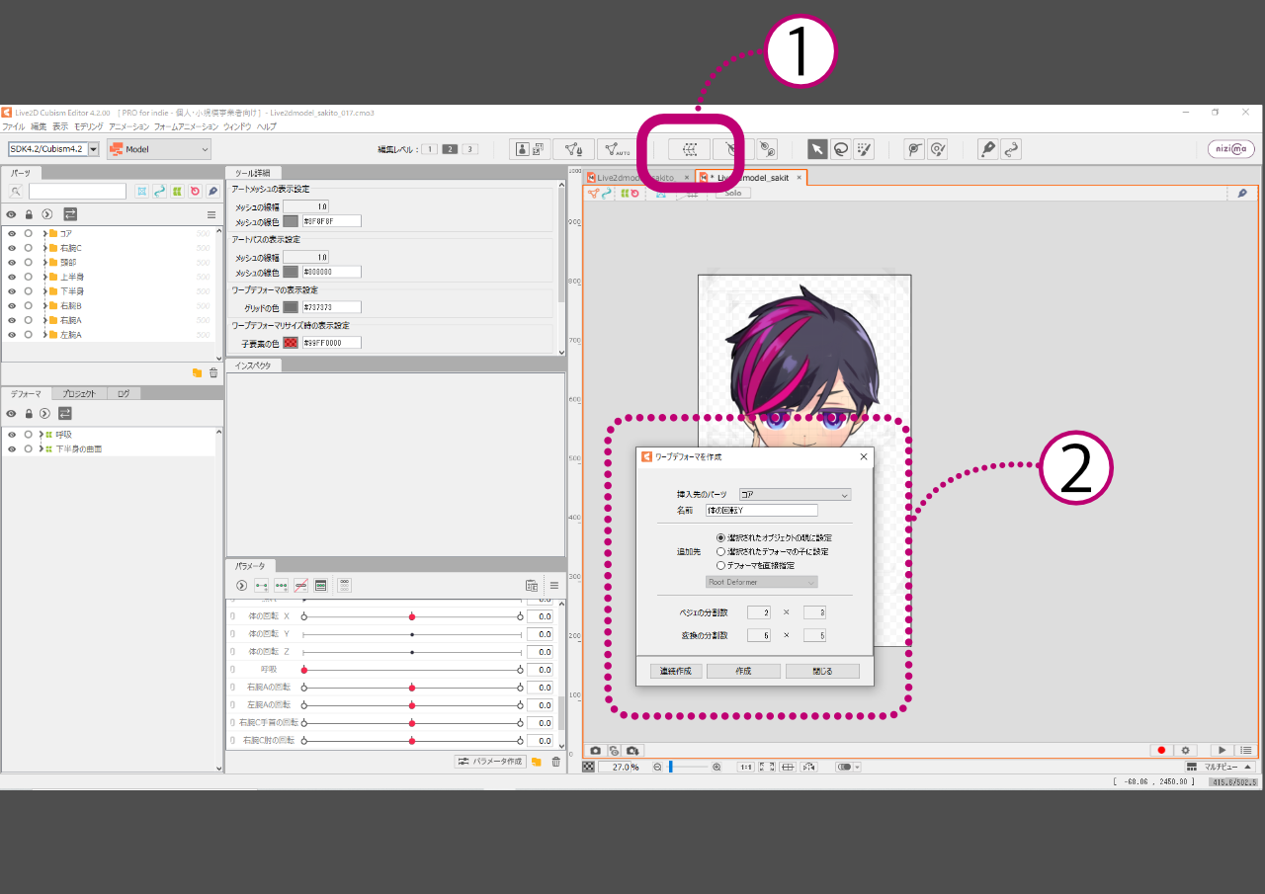Expand the 左腕A folder in Parts
The width and height of the screenshot is (1265, 894).
coord(44,335)
